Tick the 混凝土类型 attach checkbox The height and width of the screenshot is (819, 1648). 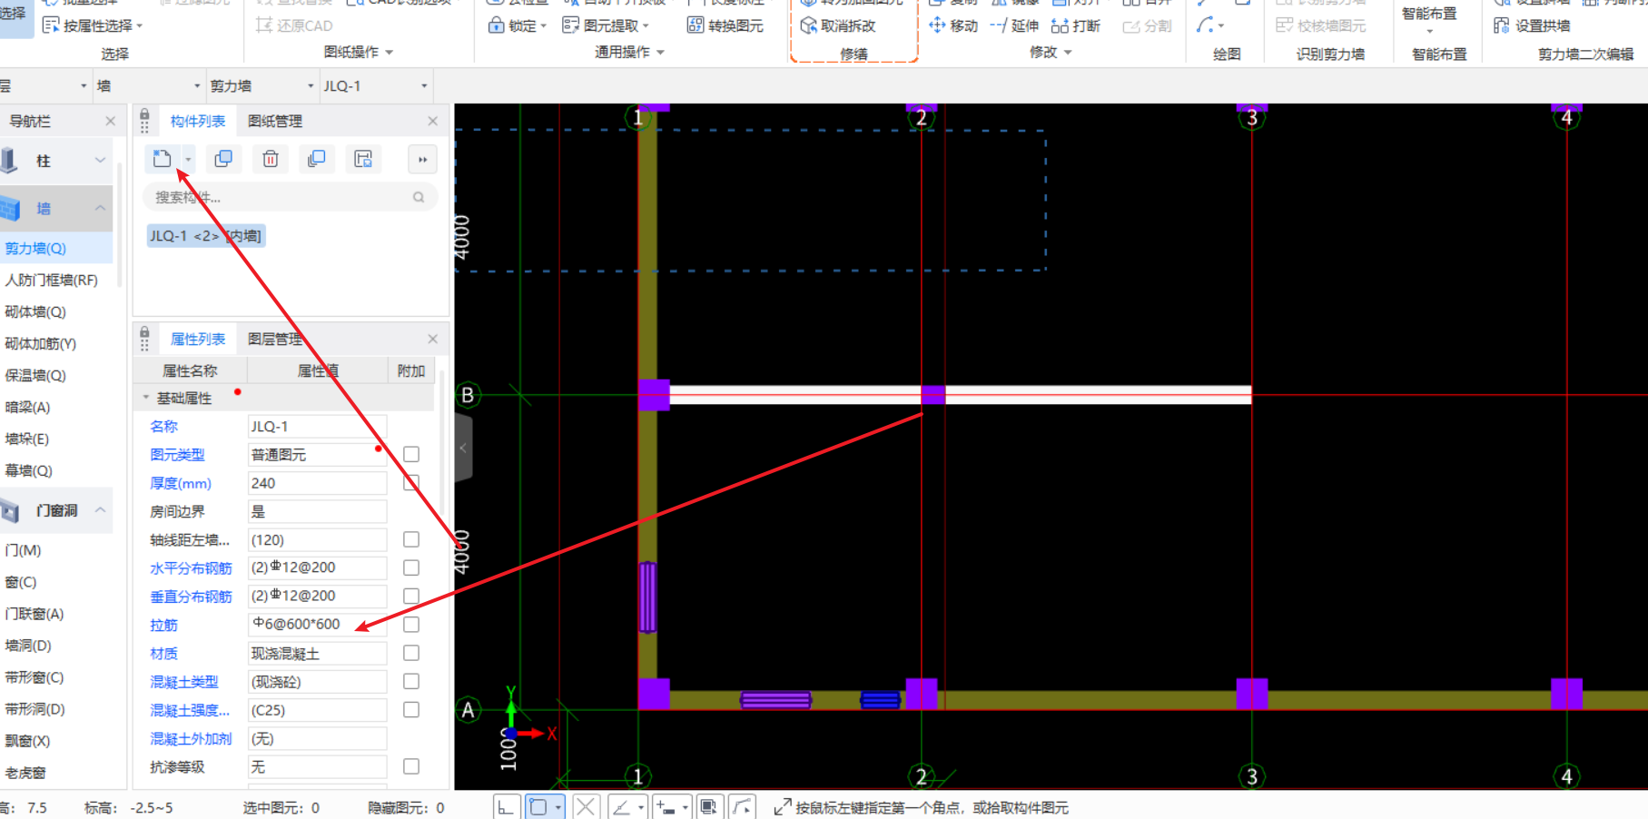click(x=411, y=681)
